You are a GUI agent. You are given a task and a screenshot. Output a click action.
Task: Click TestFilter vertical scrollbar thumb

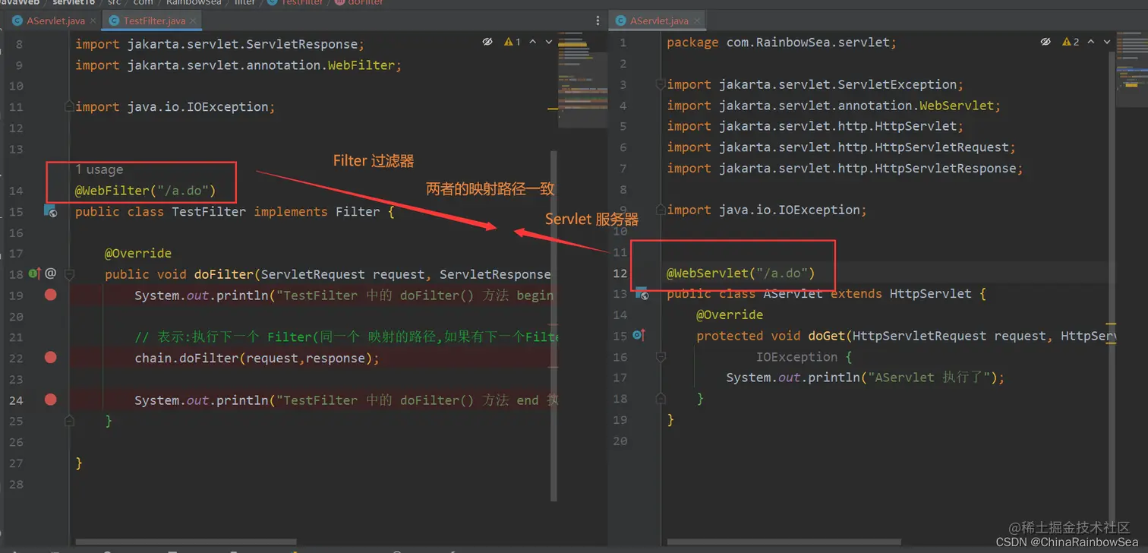554,327
